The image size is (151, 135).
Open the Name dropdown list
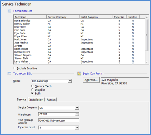point(70,81)
